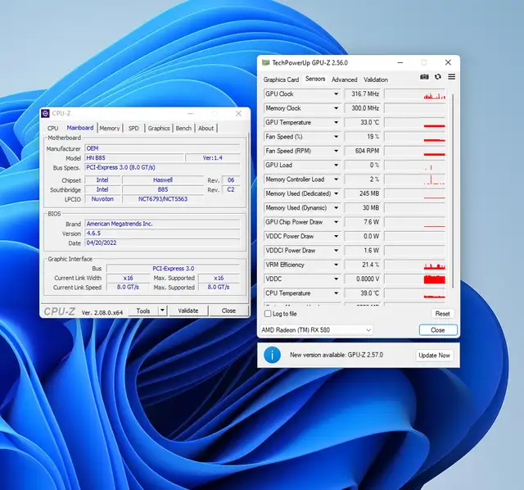Screen dimensions: 524x490
Task: Click the GPU-Z sensors vertical scrollbar
Action: click(x=453, y=191)
